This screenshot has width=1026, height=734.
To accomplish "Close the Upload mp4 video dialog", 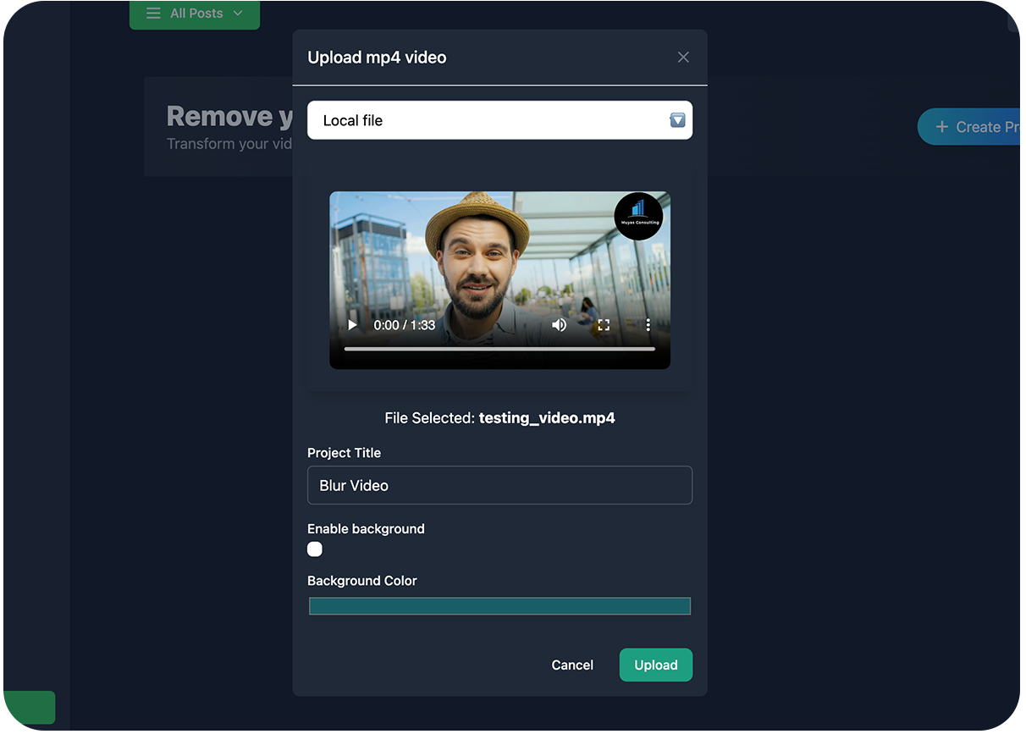I will pyautogui.click(x=683, y=58).
